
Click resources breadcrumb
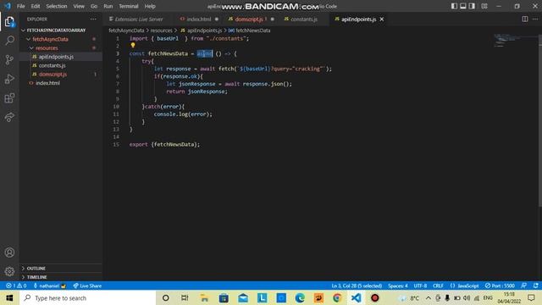coord(161,30)
